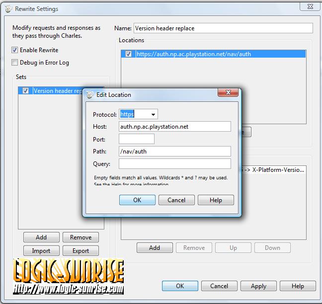Uncheck the auth.np.ac.playstation.net location checkbox
322x304 pixels.
(128, 54)
